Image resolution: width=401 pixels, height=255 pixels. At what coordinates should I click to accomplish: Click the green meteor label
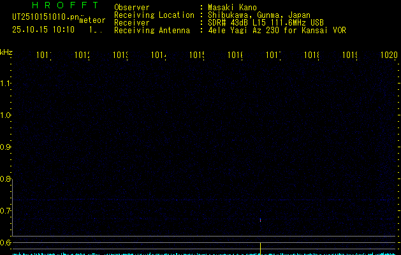[x=92, y=20]
